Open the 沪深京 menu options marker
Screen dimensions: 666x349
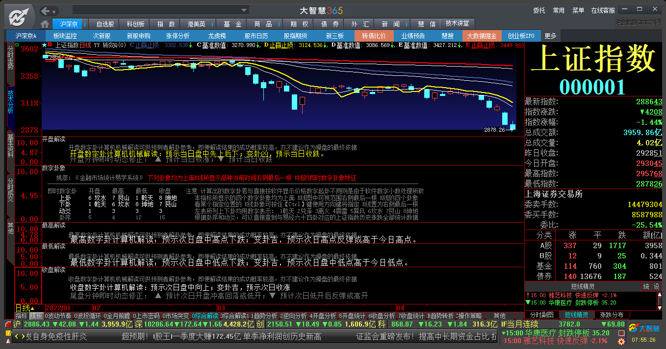point(85,24)
